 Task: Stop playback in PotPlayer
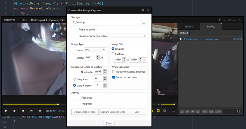click(x=14, y=111)
